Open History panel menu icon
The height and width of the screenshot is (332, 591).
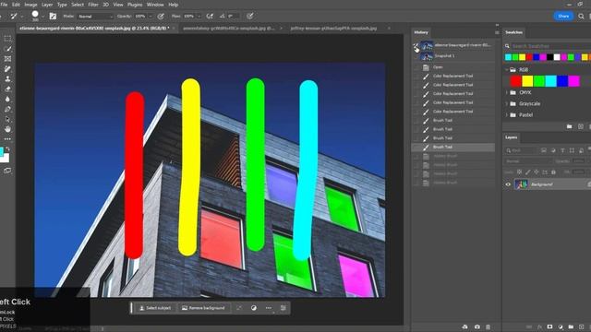click(x=497, y=33)
